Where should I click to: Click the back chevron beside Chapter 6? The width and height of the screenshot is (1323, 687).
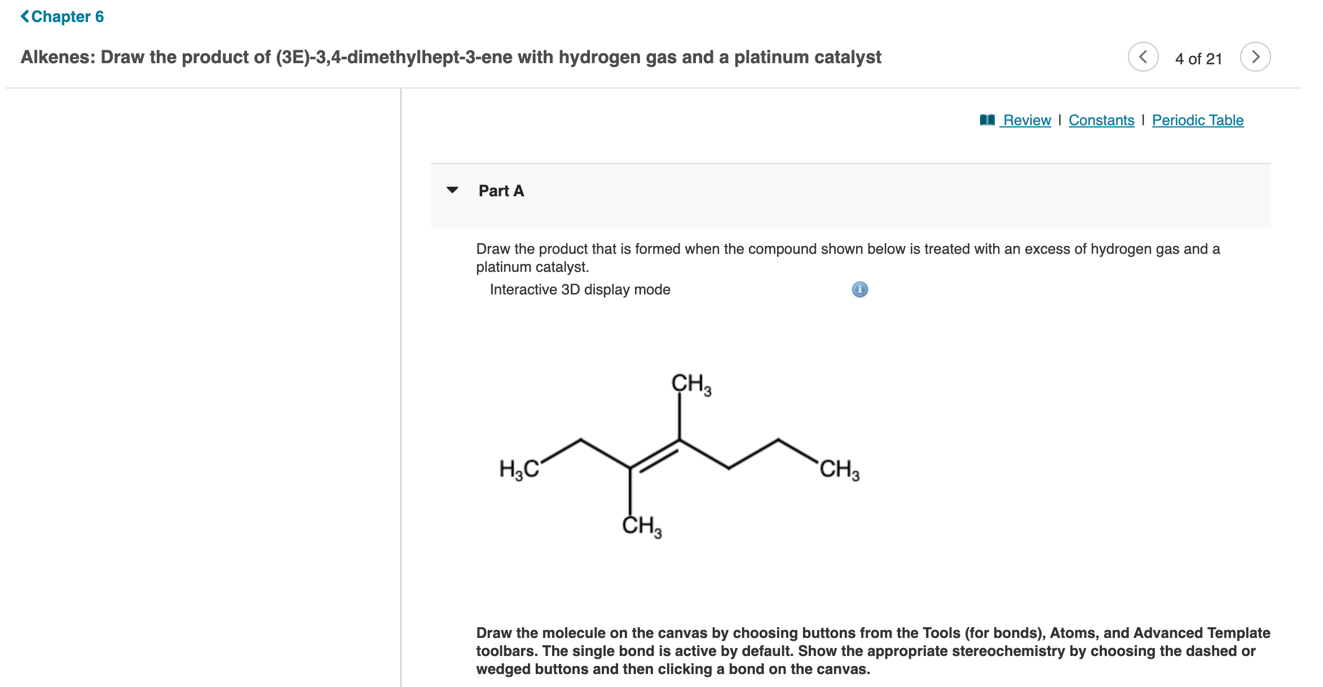pyautogui.click(x=25, y=16)
